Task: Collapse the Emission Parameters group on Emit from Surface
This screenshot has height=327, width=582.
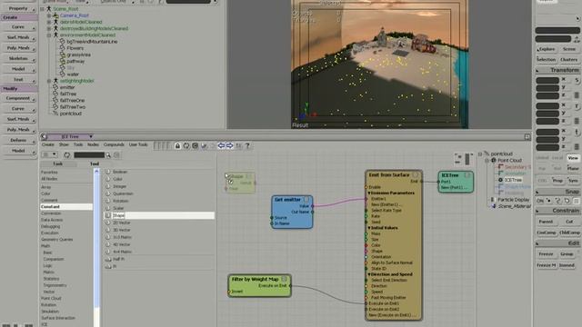Action: (369, 193)
